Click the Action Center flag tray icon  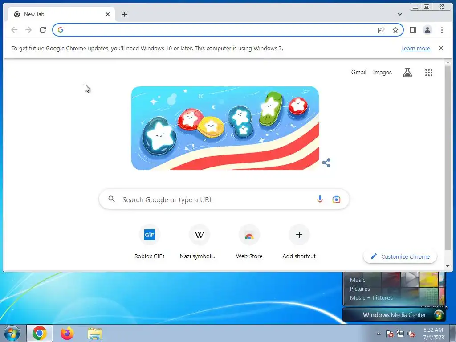pyautogui.click(x=390, y=334)
